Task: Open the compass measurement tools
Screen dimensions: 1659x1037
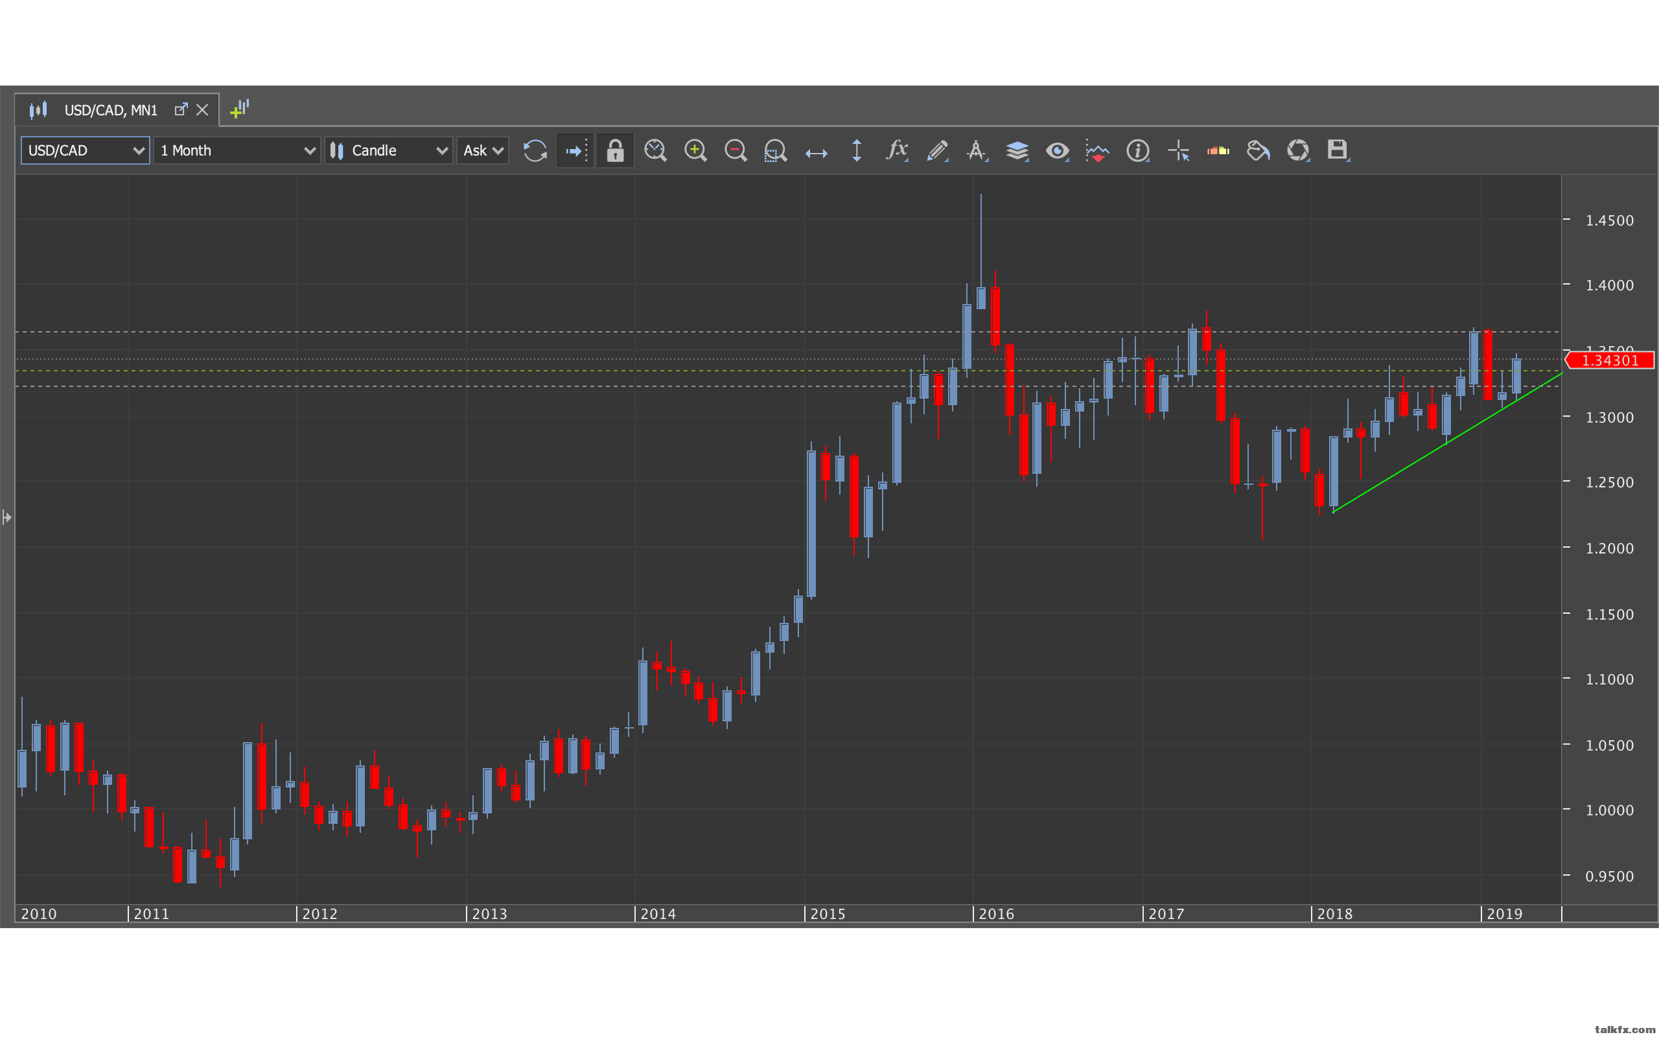Action: [977, 150]
